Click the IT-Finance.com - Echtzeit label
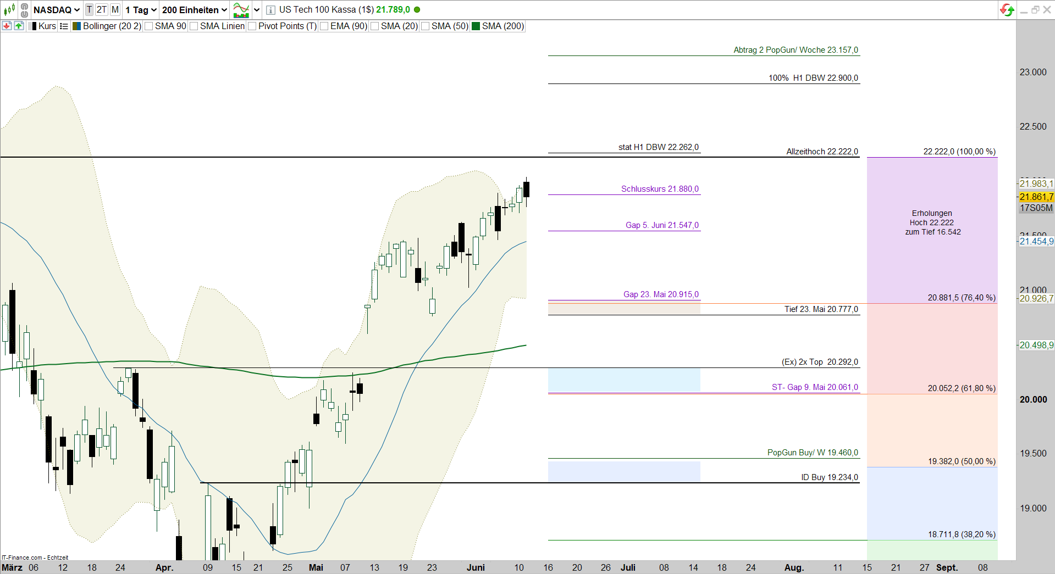The height and width of the screenshot is (574, 1055). pos(35,558)
